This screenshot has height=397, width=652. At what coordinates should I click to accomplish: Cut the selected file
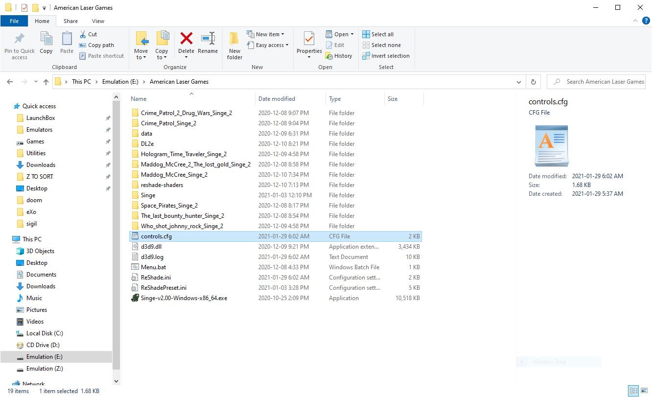(88, 34)
